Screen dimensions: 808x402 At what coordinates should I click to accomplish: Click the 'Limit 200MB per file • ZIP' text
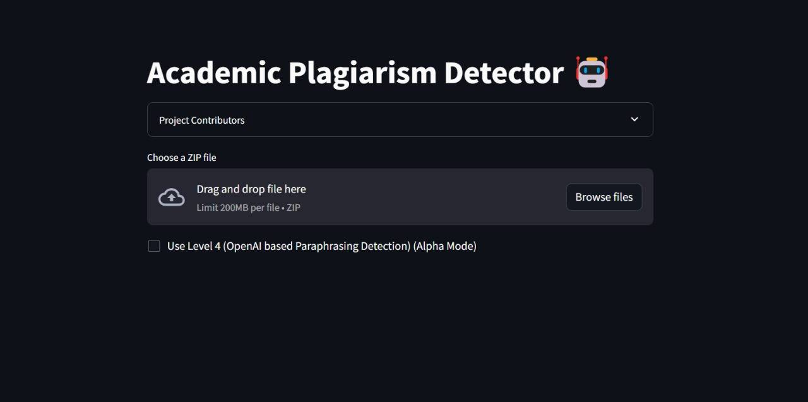[x=249, y=207]
